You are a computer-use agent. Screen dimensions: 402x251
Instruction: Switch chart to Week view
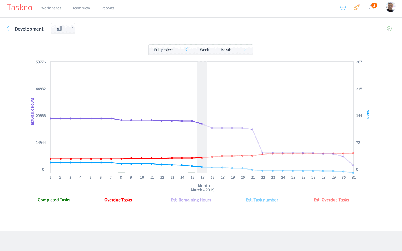pyautogui.click(x=205, y=50)
